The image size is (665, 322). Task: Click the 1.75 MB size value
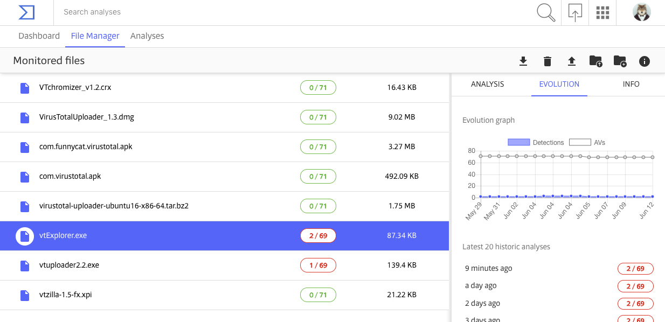401,206
